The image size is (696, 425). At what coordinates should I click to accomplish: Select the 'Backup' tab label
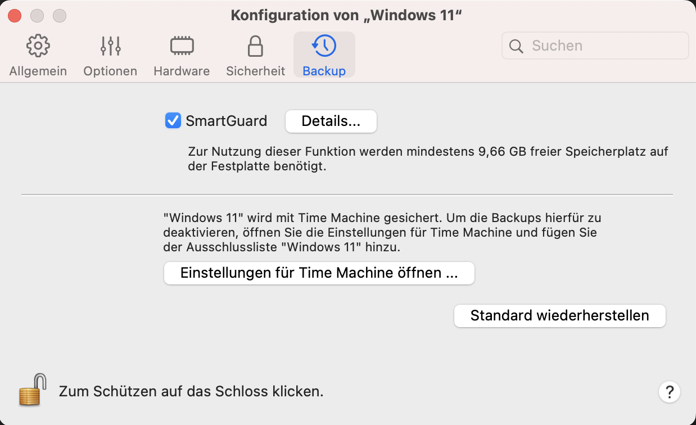(x=324, y=71)
